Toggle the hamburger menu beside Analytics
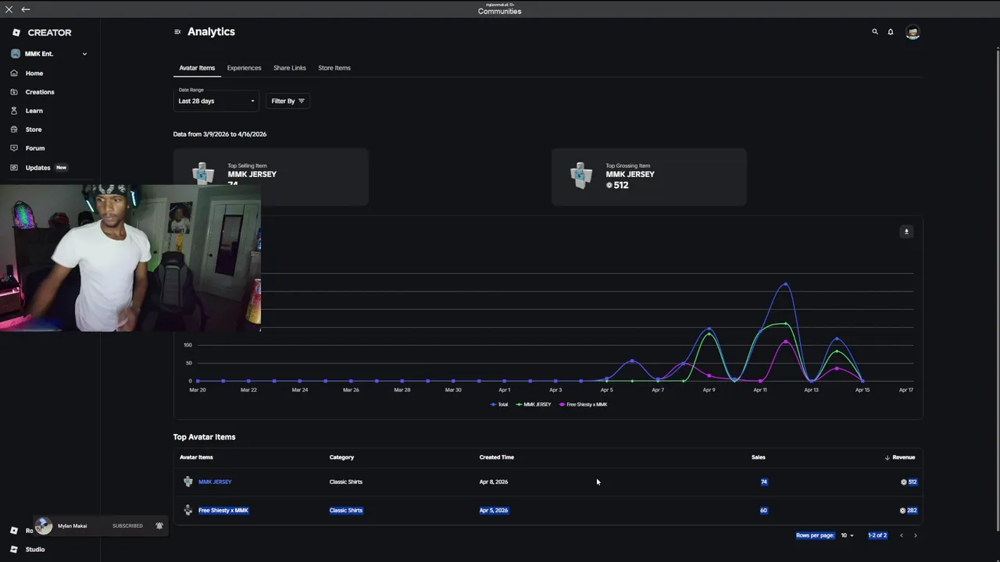The height and width of the screenshot is (562, 1000). 177,32
